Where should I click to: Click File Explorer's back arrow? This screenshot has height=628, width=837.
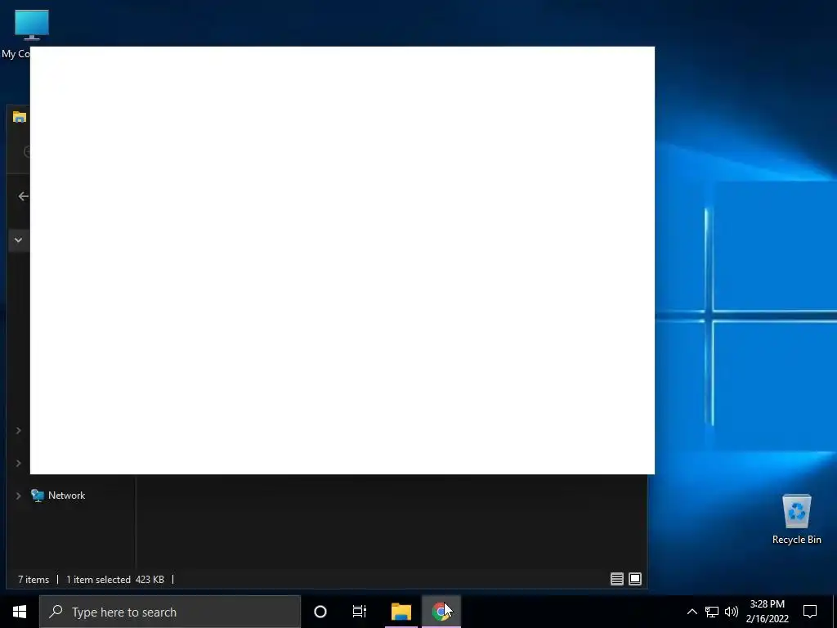[23, 196]
